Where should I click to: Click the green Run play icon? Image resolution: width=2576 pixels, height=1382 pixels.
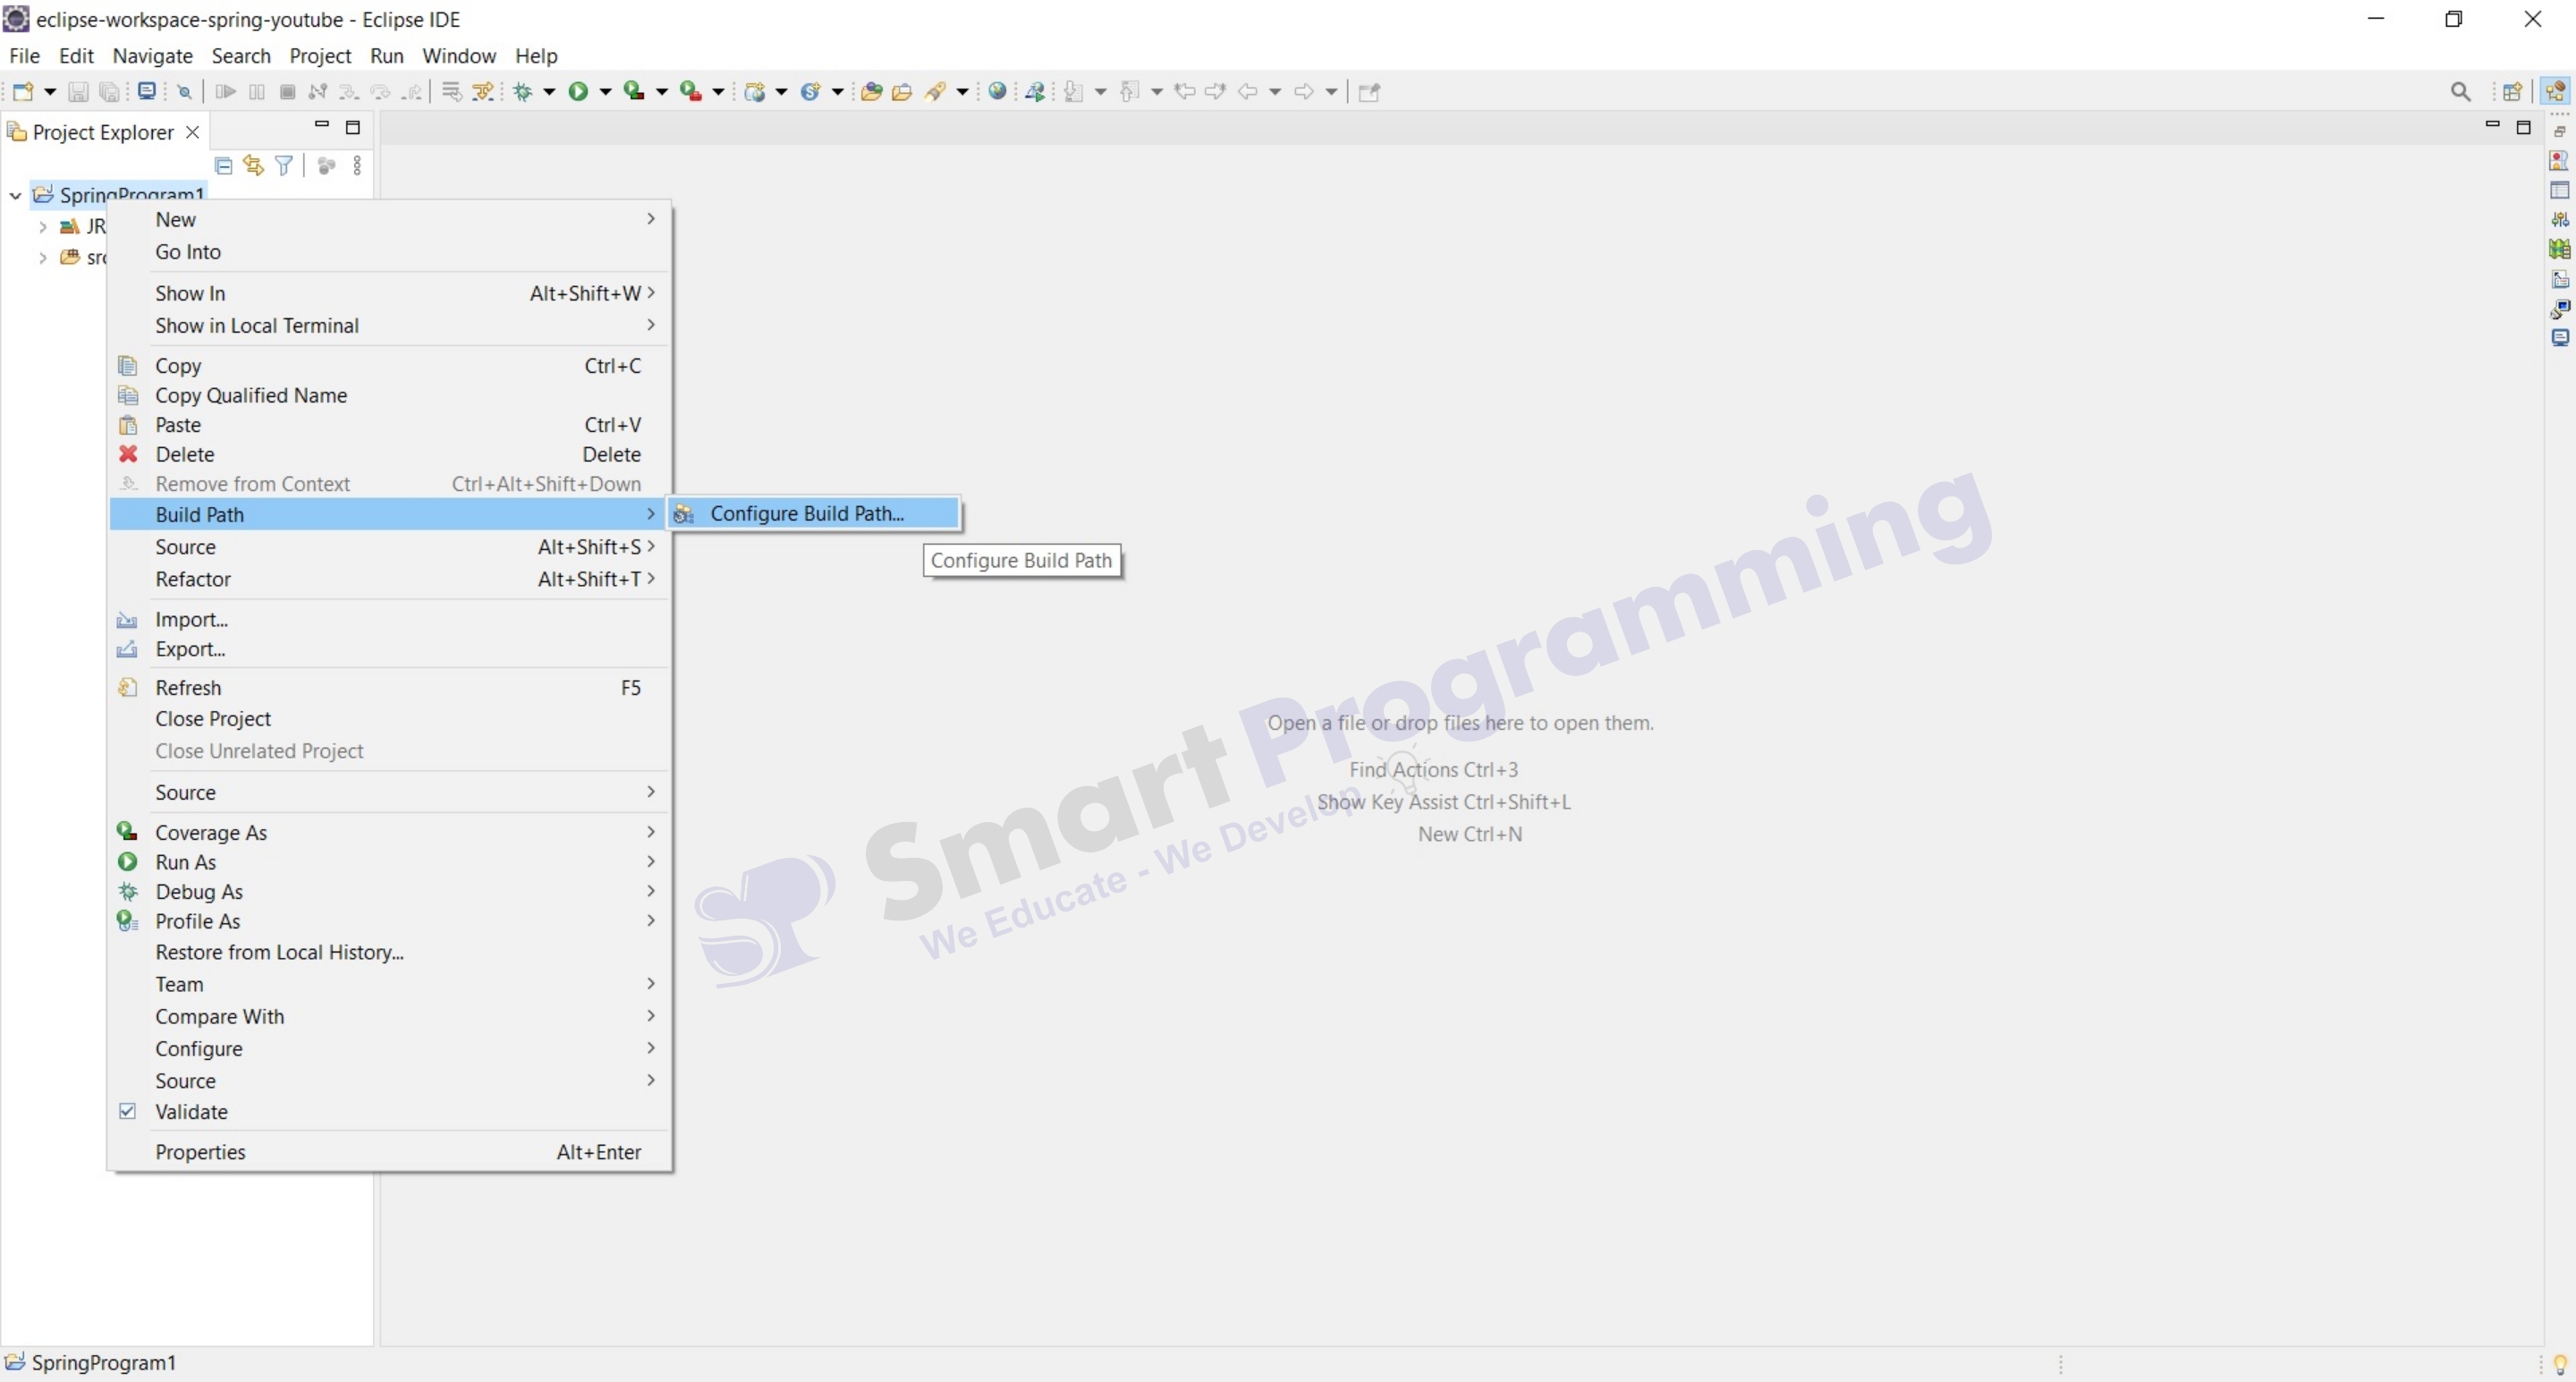[578, 92]
